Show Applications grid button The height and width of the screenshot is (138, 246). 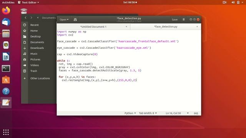click(6, 132)
